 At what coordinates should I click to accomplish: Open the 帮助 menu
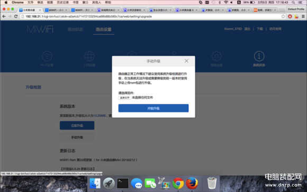click(x=108, y=2)
